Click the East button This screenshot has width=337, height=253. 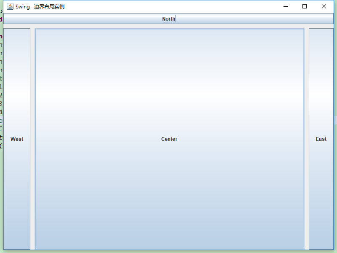coord(321,139)
